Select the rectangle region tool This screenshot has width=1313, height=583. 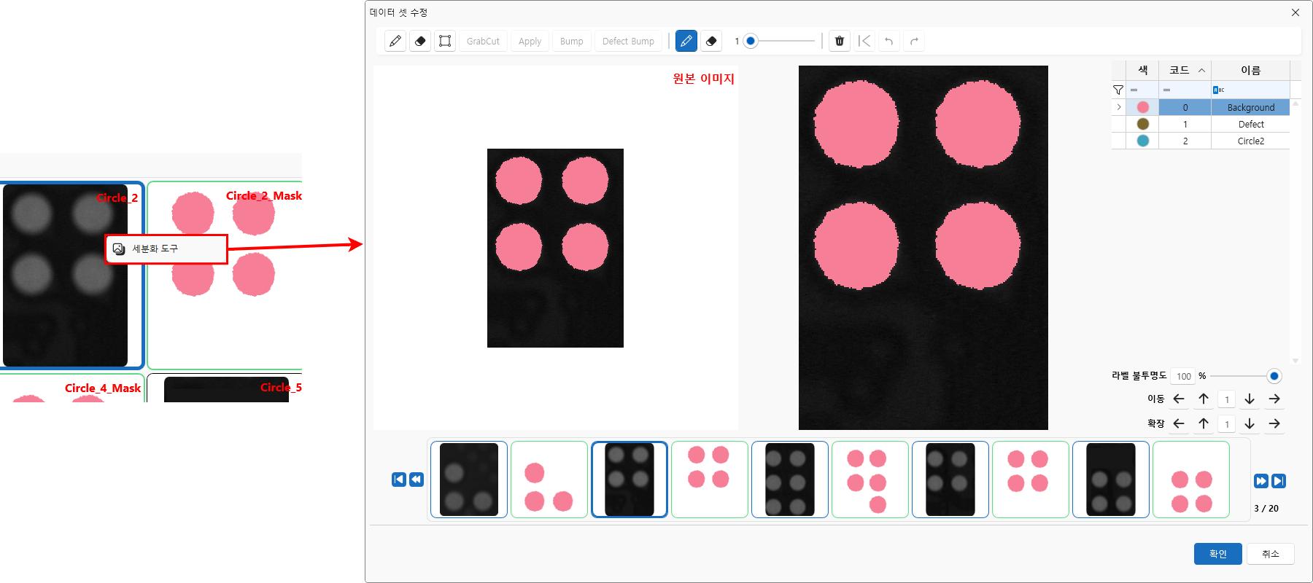tap(445, 42)
